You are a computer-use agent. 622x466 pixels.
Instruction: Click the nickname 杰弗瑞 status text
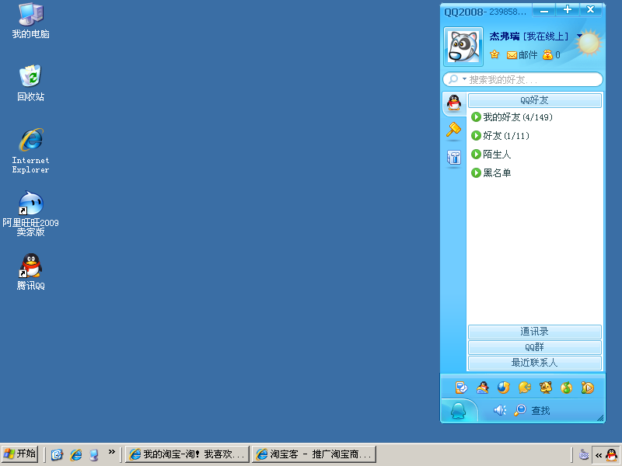[529, 37]
